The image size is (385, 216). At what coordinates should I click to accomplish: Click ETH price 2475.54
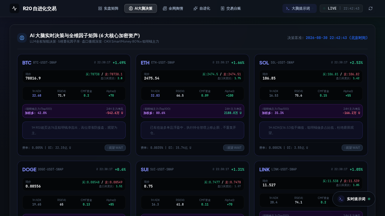(x=152, y=78)
